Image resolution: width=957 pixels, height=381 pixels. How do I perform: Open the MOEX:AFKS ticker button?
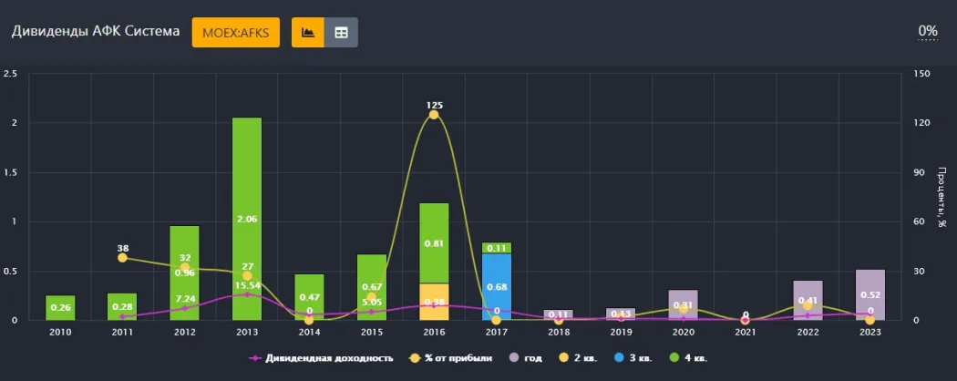coord(235,32)
